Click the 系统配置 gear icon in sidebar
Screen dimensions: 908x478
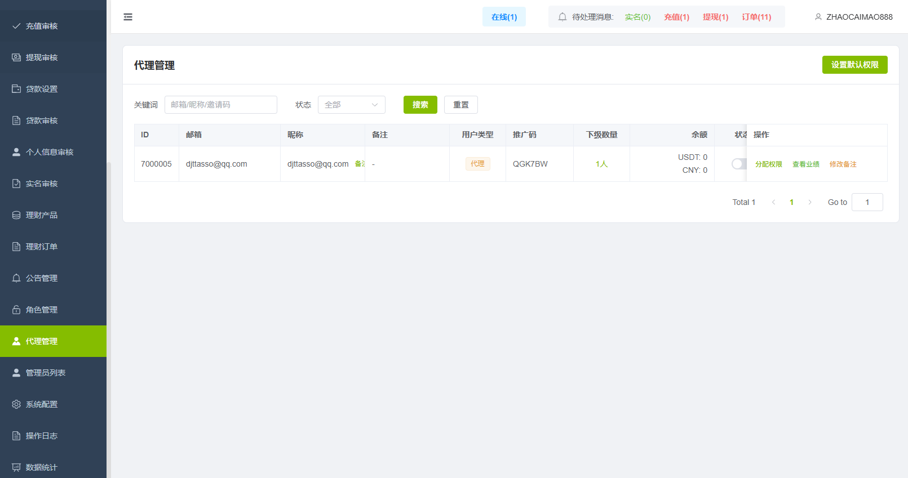[16, 404]
